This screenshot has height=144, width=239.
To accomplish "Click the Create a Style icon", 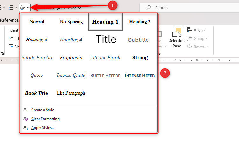I will pos(25,110).
